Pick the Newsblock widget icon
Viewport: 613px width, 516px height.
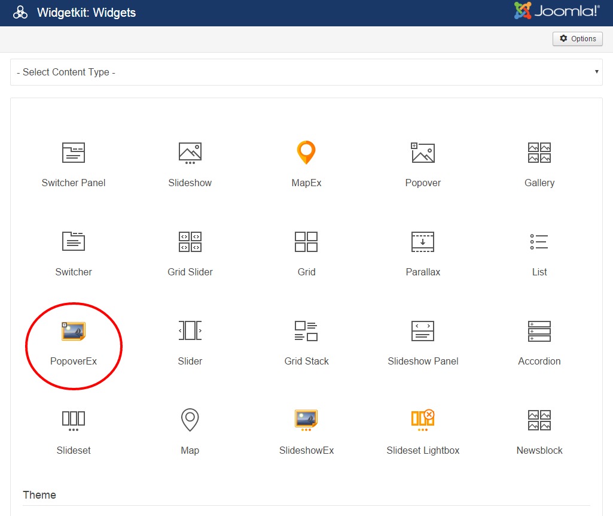(539, 420)
